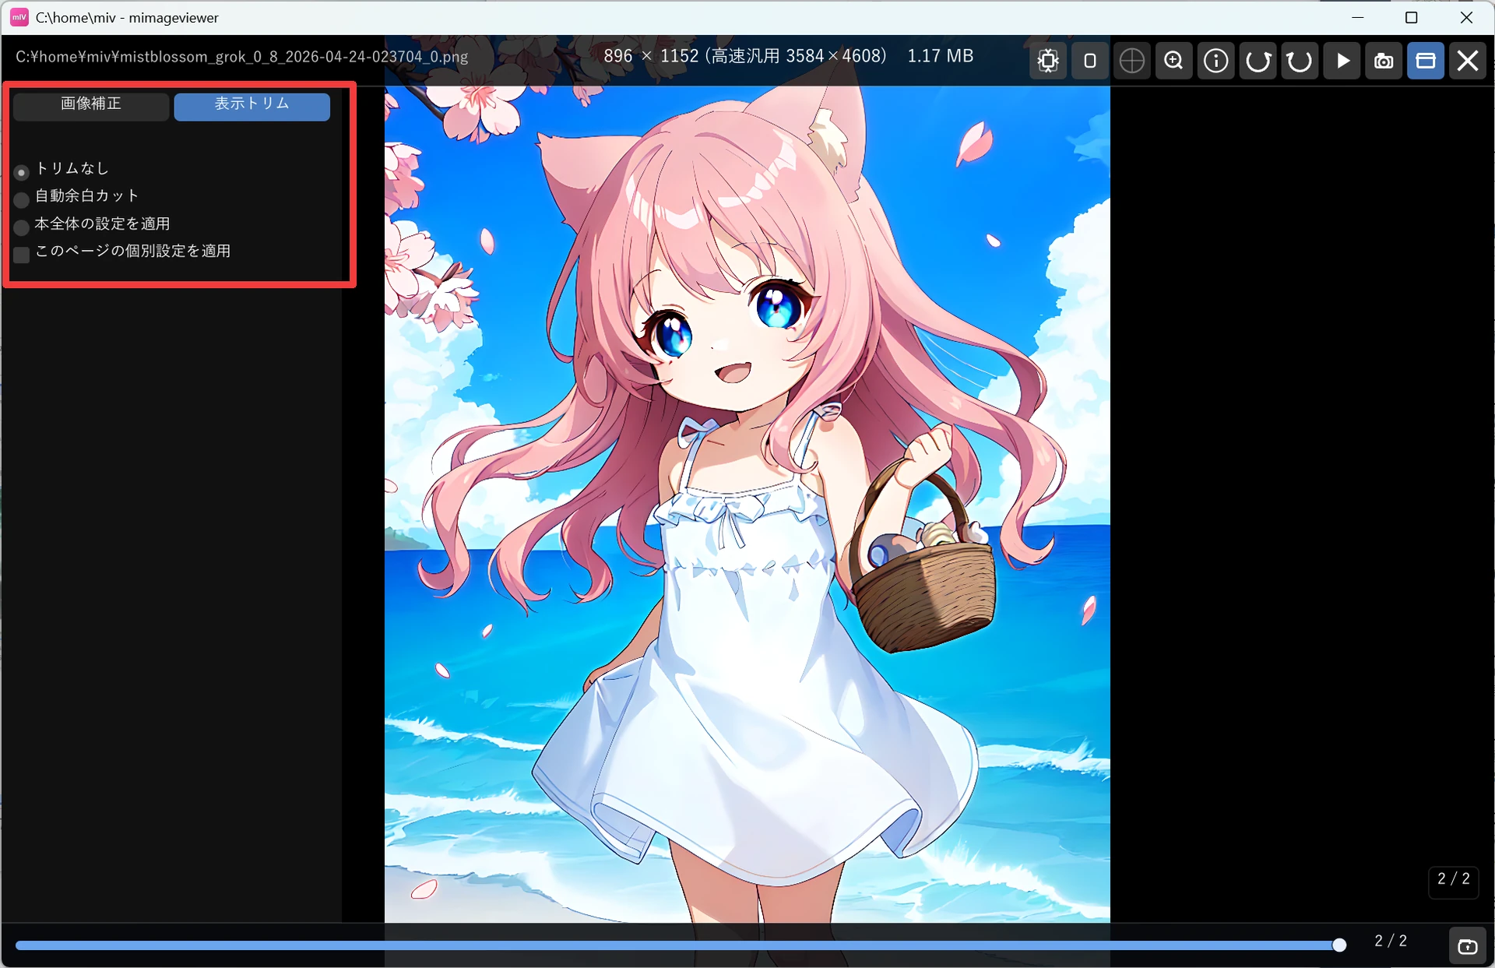Close viewer with the toolbar X icon

coord(1468,61)
